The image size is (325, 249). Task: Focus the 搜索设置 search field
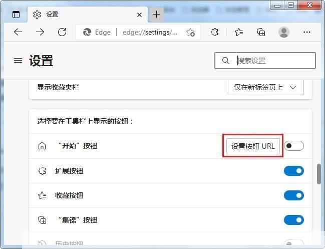point(265,61)
